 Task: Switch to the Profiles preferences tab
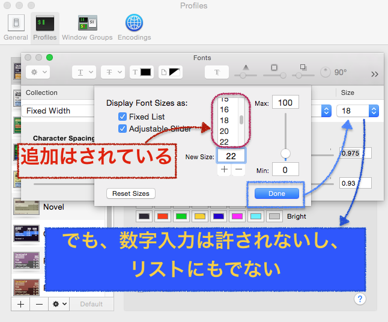coord(45,28)
